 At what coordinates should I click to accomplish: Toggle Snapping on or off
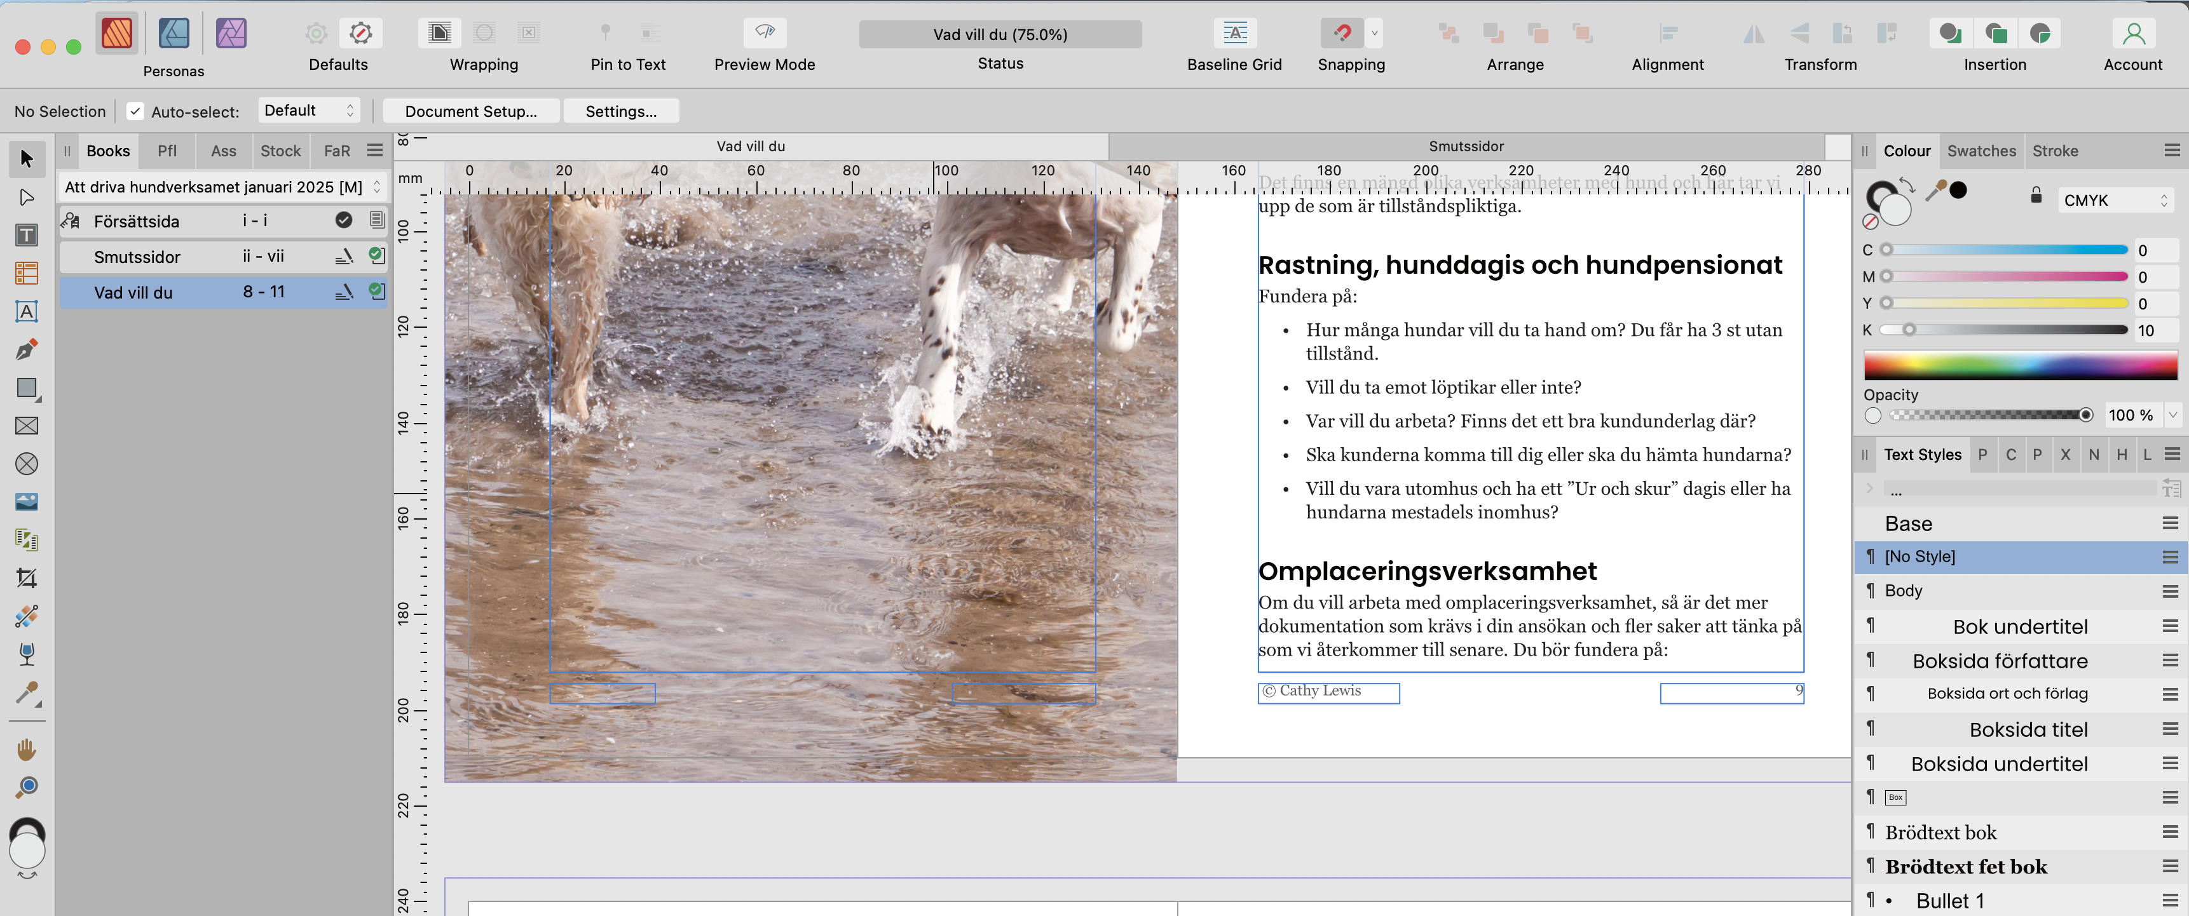coord(1342,32)
